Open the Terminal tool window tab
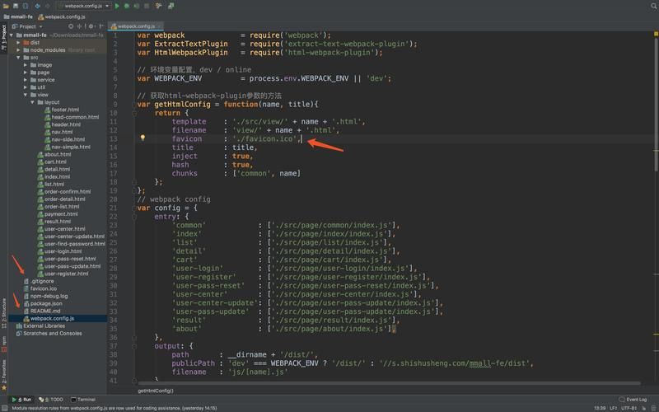This screenshot has height=412, width=659. pos(82,400)
